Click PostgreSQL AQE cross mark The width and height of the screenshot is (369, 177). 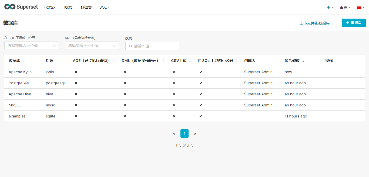76,83
